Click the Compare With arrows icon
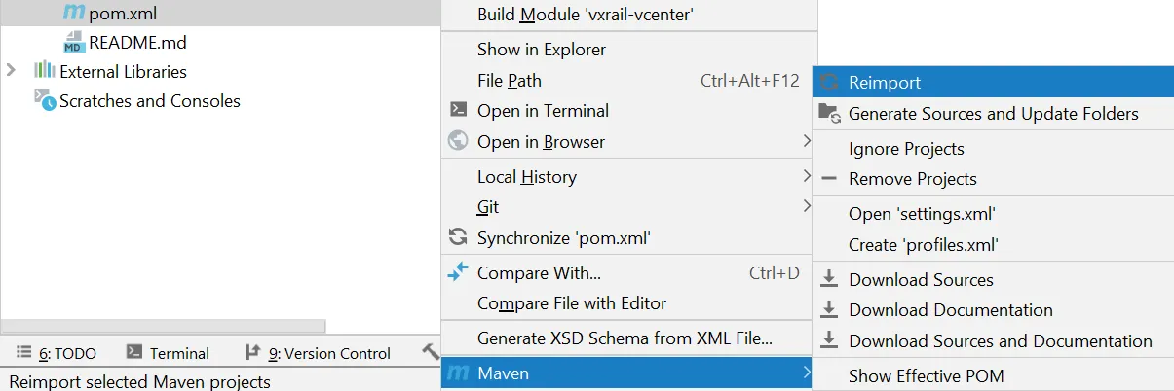The height and width of the screenshot is (391, 1174). (458, 272)
